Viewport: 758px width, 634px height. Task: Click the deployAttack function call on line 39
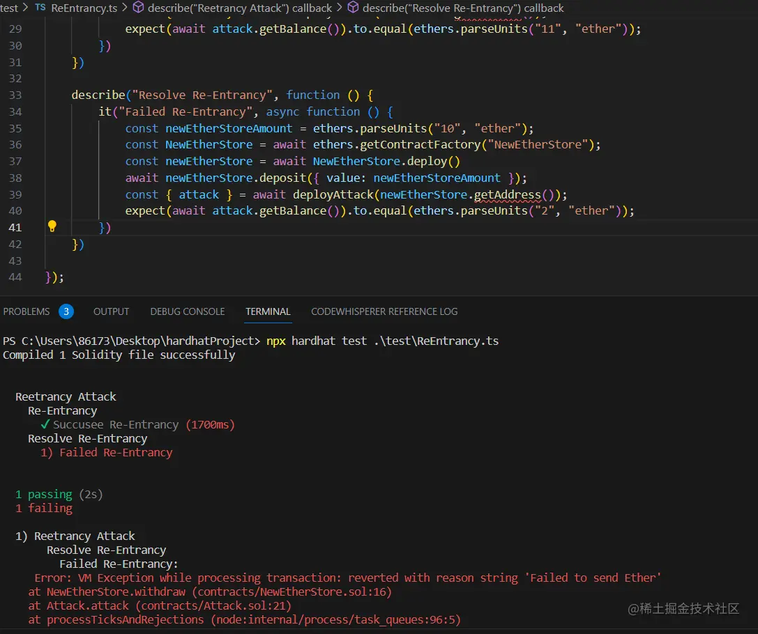click(333, 194)
